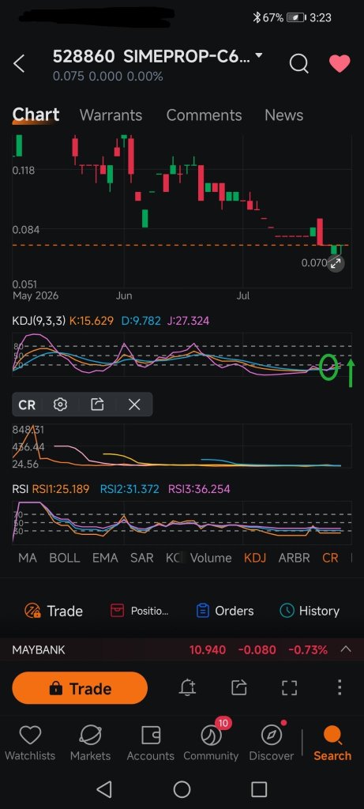Expand the SIMEPROP-C6 stock name dropdown
The width and height of the screenshot is (364, 809).
(x=259, y=55)
